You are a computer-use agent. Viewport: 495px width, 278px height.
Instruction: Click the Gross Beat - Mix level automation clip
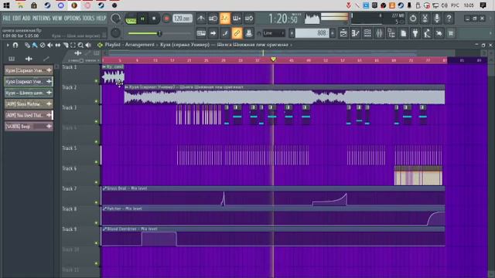tap(273, 196)
